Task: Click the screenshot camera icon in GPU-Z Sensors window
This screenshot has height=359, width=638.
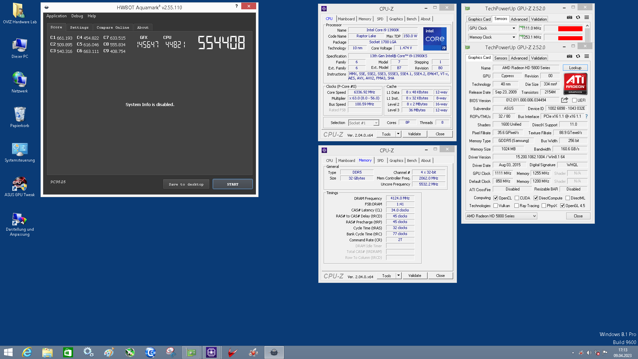Action: tap(569, 17)
